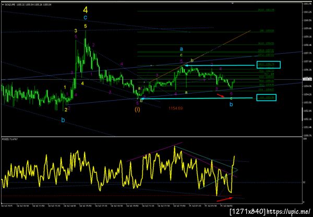This screenshot has width=313, height=217.
Task: Click the 100 level on the RSI scale
Action: click(x=304, y=138)
